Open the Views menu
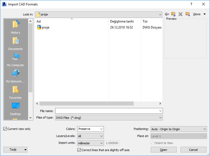 (x=199, y=14)
